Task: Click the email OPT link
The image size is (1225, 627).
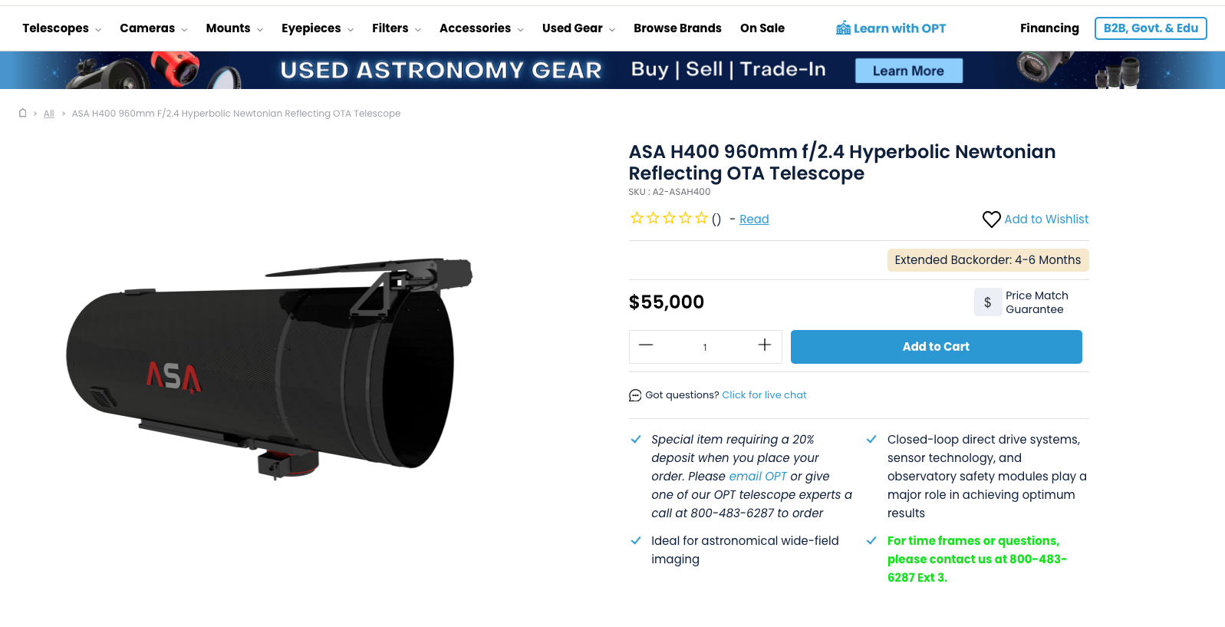Action: tap(757, 477)
